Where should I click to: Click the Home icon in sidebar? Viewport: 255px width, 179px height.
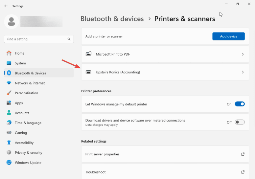coord(9,53)
